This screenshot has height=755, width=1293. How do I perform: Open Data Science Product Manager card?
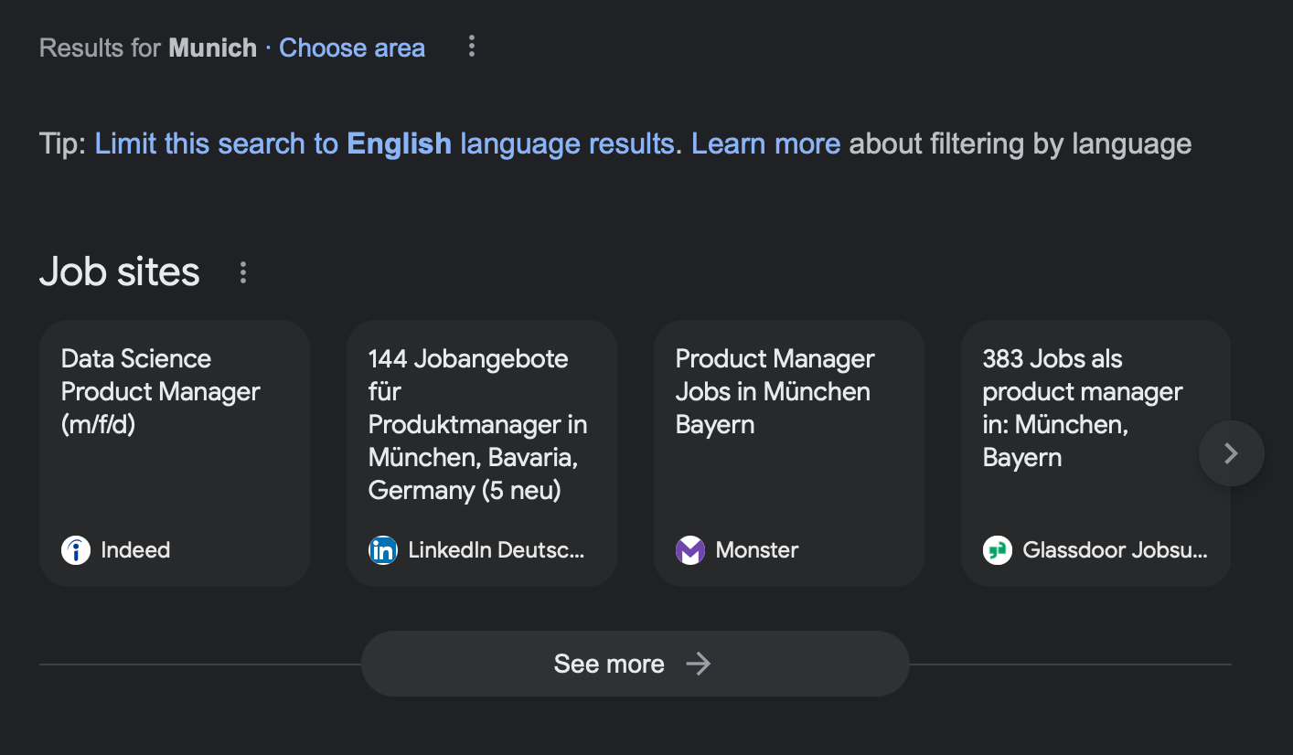pyautogui.click(x=161, y=392)
